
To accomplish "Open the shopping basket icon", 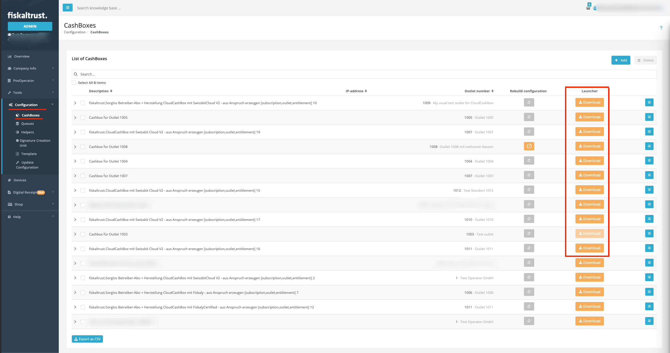I will point(588,8).
